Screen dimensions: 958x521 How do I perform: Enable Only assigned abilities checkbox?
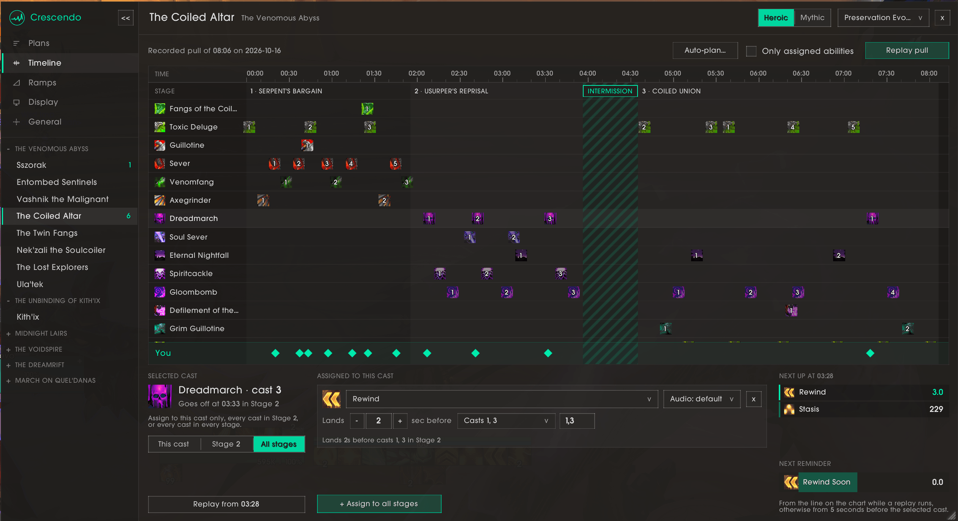point(751,51)
